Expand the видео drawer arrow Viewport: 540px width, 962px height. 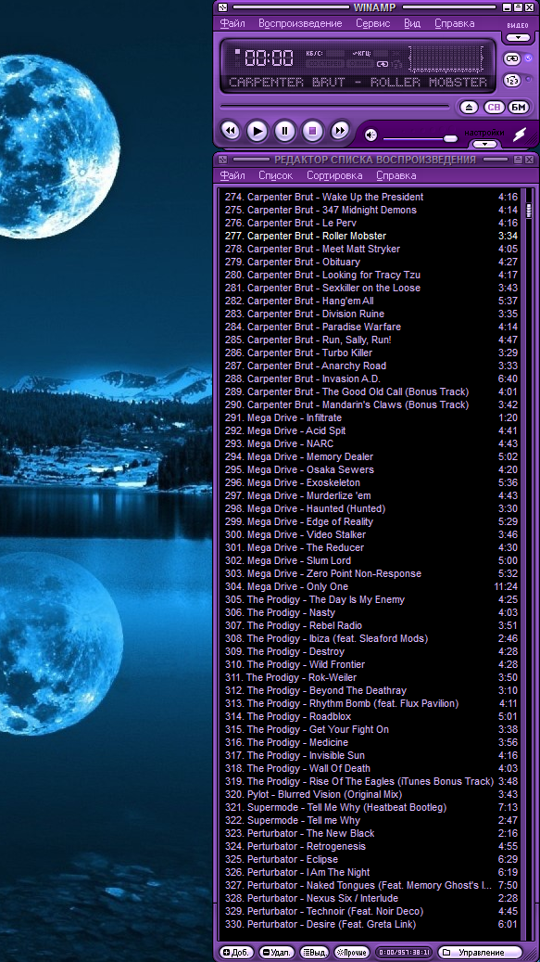tap(518, 38)
